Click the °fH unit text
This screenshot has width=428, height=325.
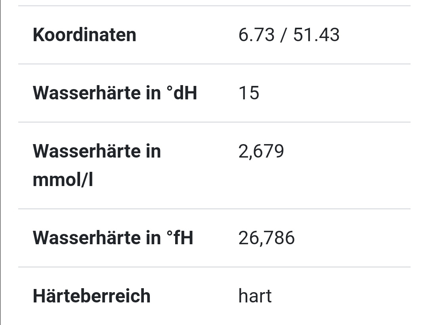point(180,238)
